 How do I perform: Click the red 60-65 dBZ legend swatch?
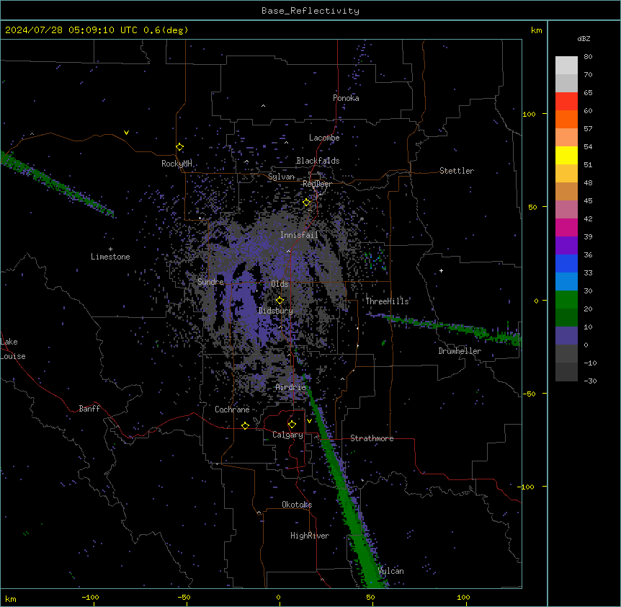566,101
